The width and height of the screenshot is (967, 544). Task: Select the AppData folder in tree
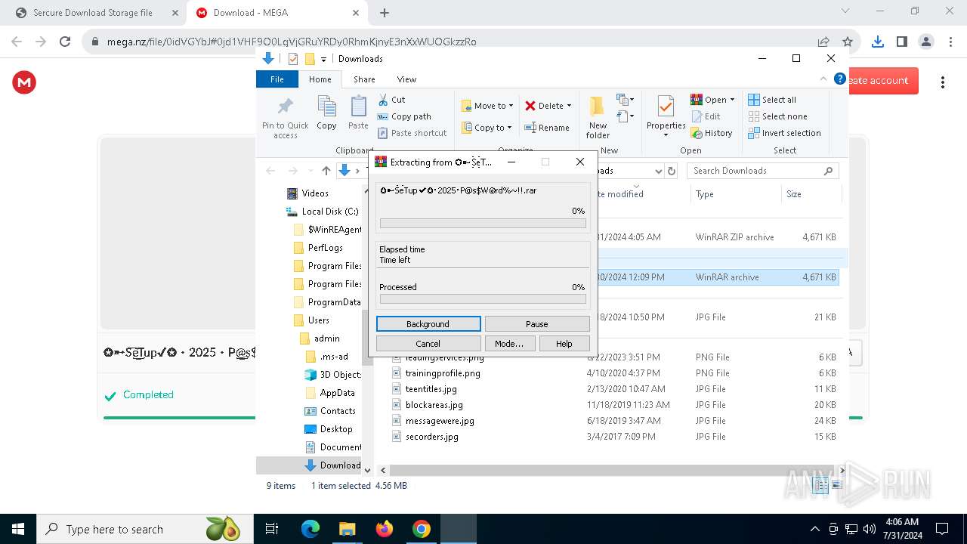337,393
